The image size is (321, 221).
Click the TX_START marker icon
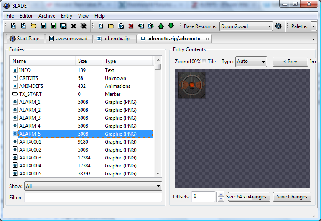pyautogui.click(x=15, y=94)
